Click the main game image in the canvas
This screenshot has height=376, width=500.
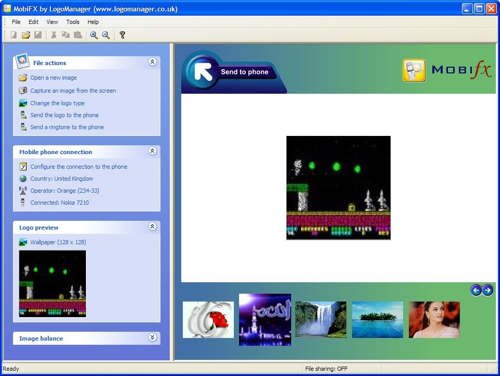pyautogui.click(x=339, y=188)
